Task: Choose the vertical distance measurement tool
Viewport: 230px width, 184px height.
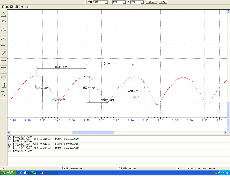Action: [4, 69]
